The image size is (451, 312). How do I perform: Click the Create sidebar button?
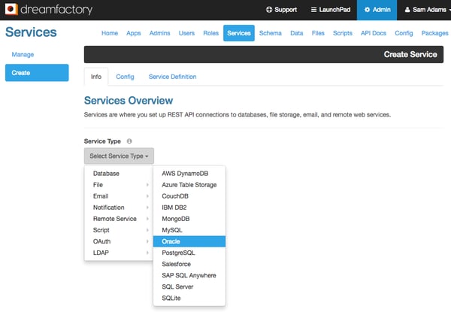point(37,73)
